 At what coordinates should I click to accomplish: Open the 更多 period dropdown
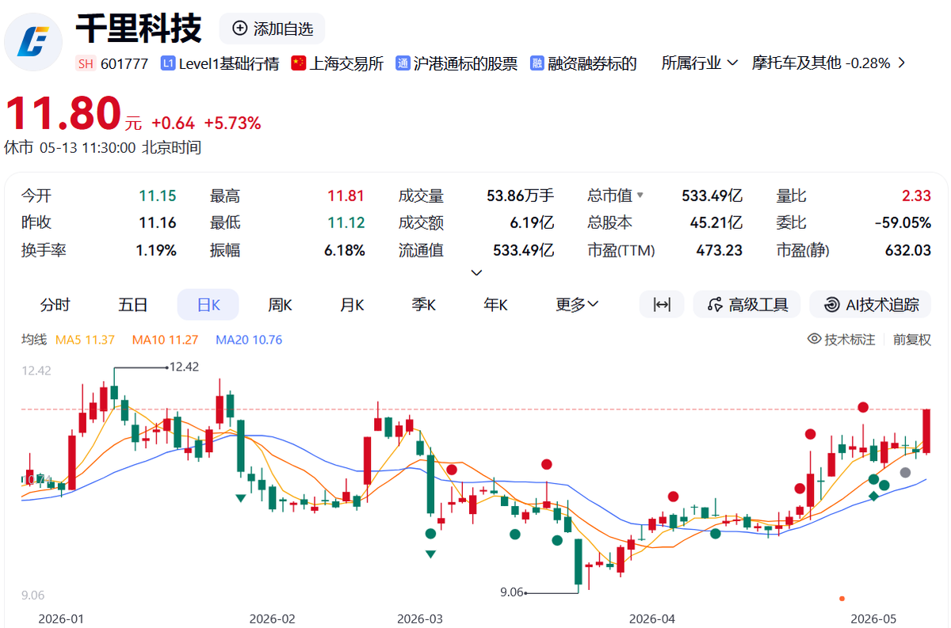[x=577, y=305]
